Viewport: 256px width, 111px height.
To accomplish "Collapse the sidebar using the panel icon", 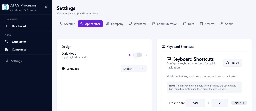I will [x=46, y=7].
